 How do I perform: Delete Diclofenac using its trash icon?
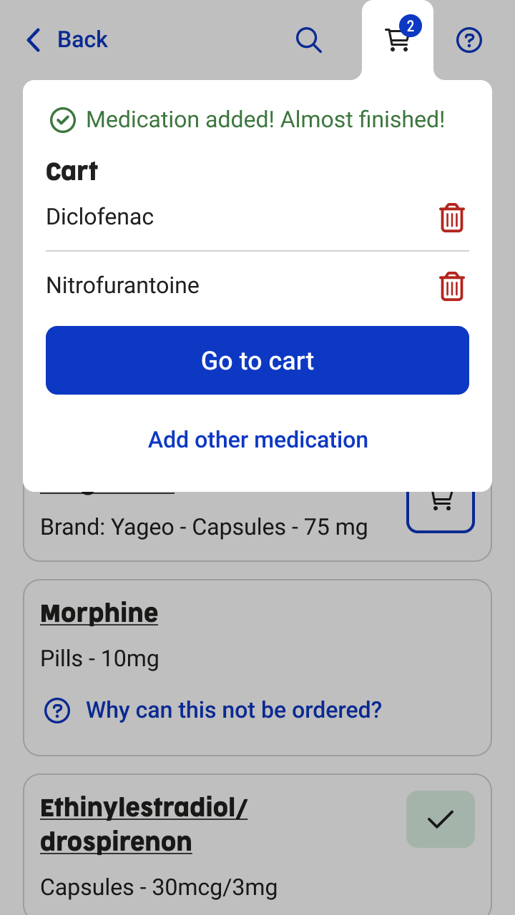451,217
